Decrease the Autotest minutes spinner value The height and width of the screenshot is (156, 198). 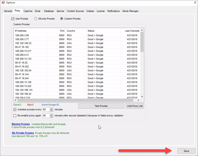pyautogui.click(x=51, y=110)
